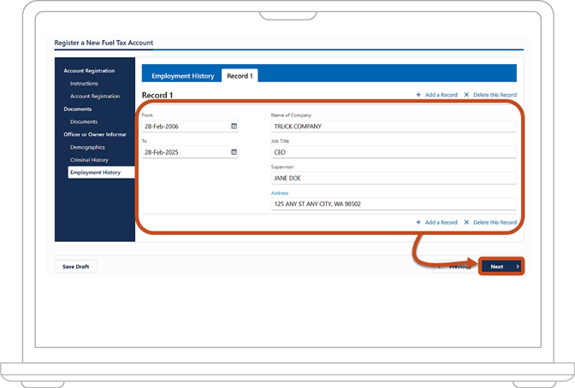Click the bottom Add a Record link

(x=436, y=222)
